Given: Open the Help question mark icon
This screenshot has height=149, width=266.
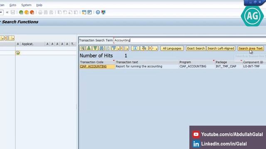Looking at the screenshot, I should click(98, 12).
